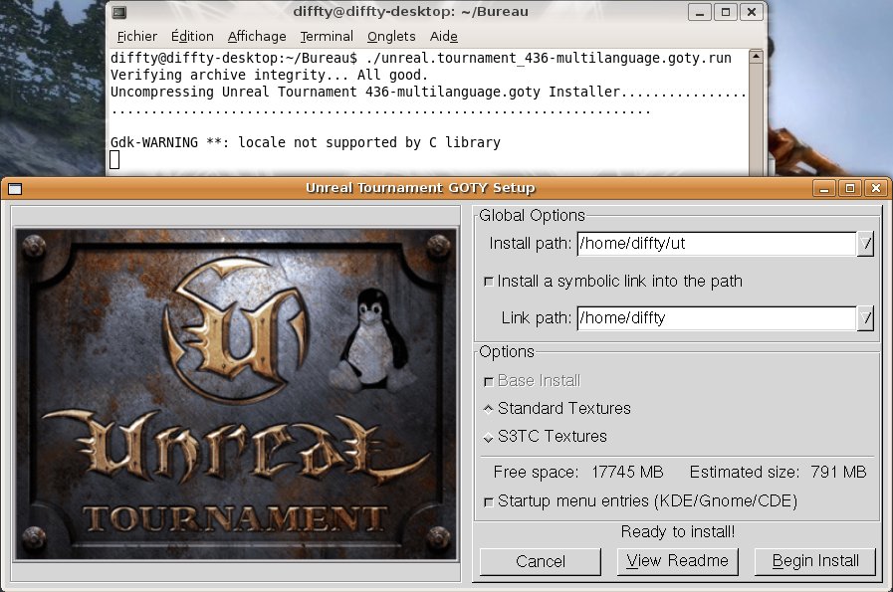The image size is (893, 592).
Task: Maximize the Unreal Tournament GOTY Setup window
Action: point(850,188)
